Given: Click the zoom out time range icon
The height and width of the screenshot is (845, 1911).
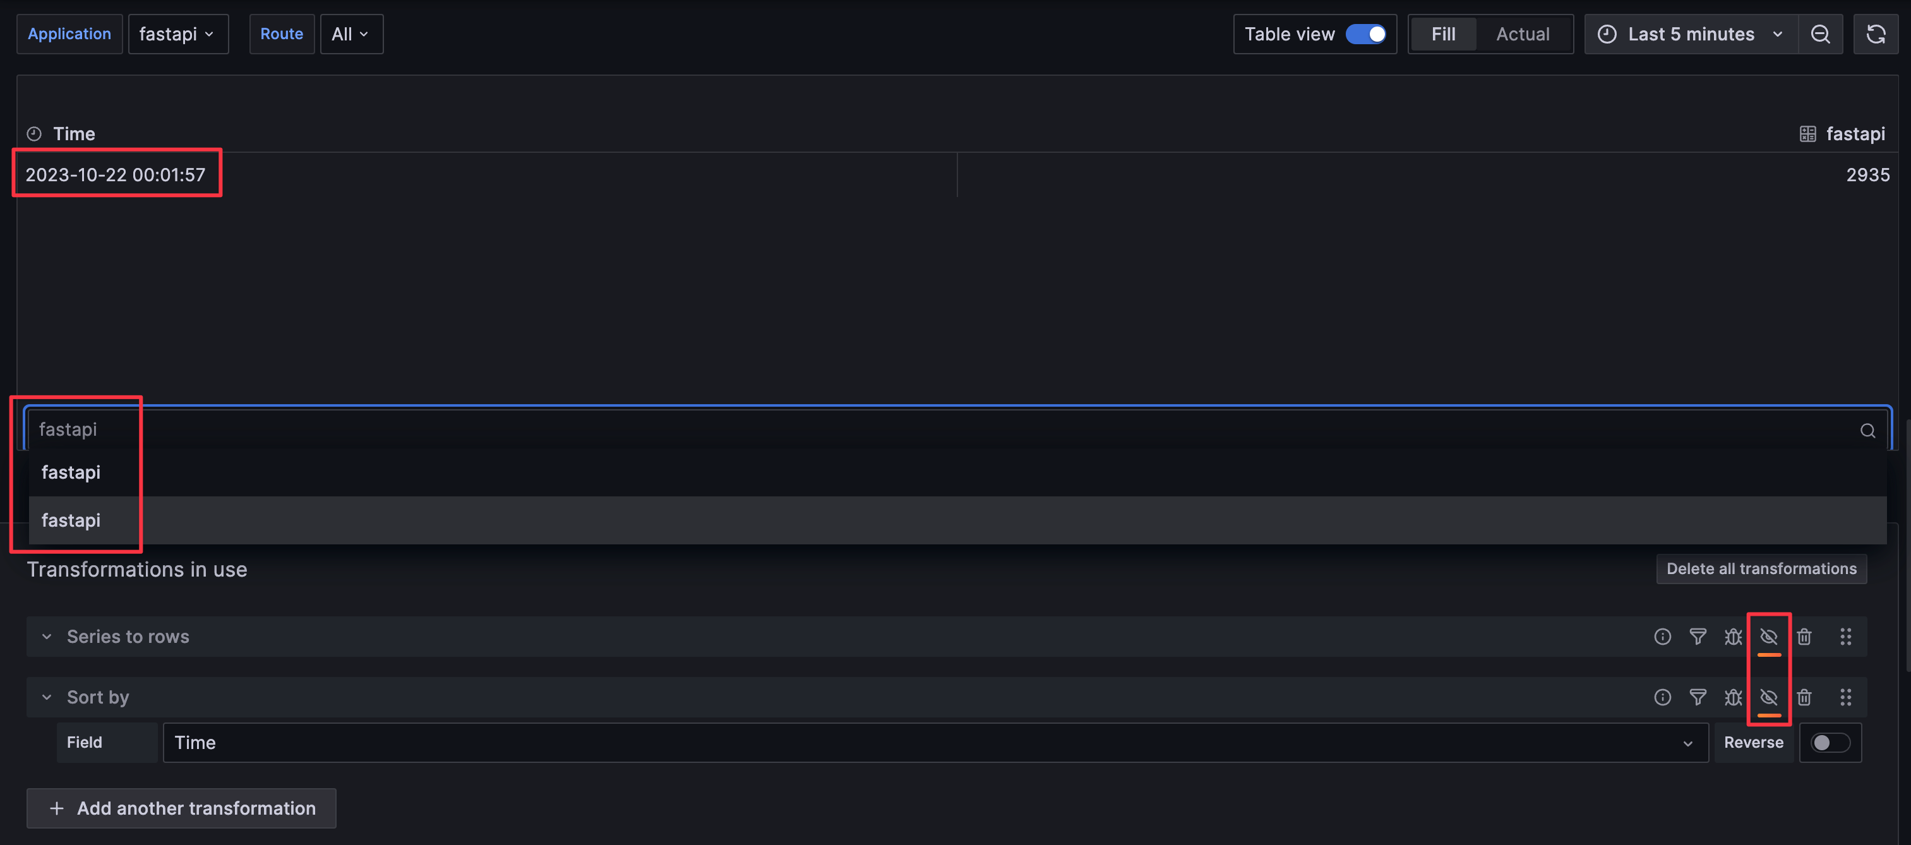Looking at the screenshot, I should click(1820, 34).
